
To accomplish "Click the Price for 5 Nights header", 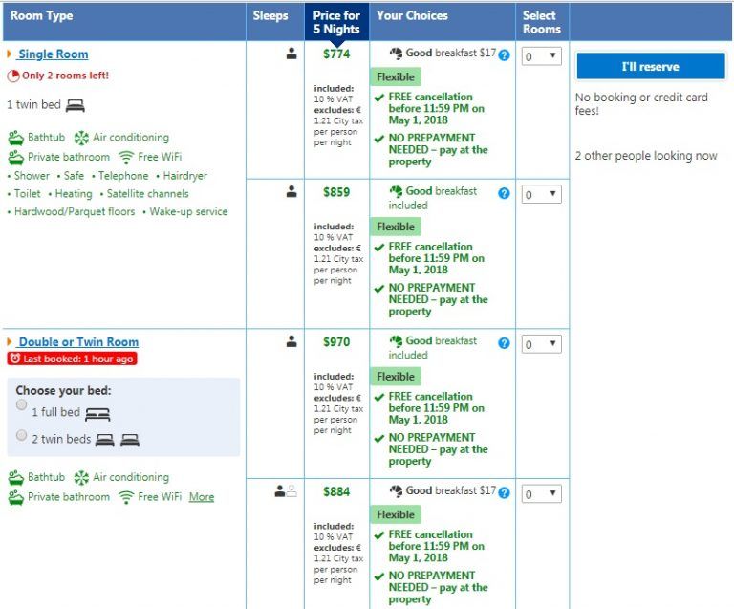I will pyautogui.click(x=336, y=22).
